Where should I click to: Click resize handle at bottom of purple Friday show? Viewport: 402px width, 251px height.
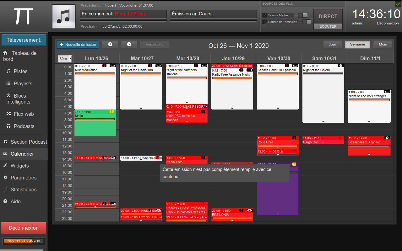coord(278,213)
